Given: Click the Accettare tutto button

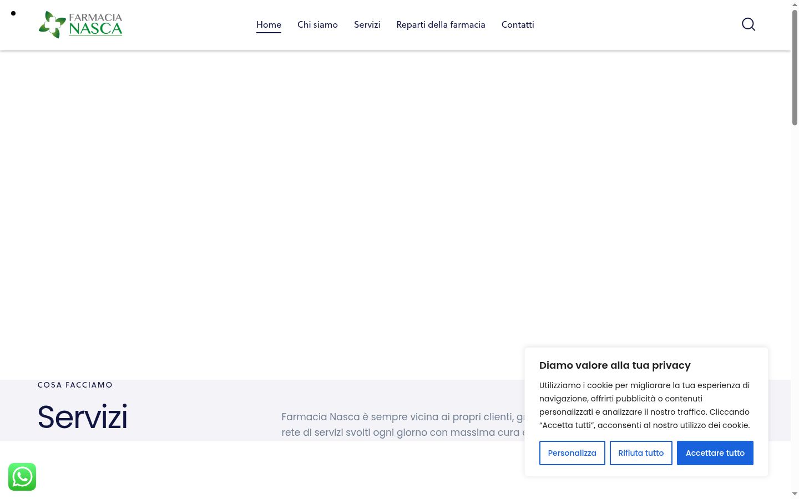Looking at the screenshot, I should point(715,453).
